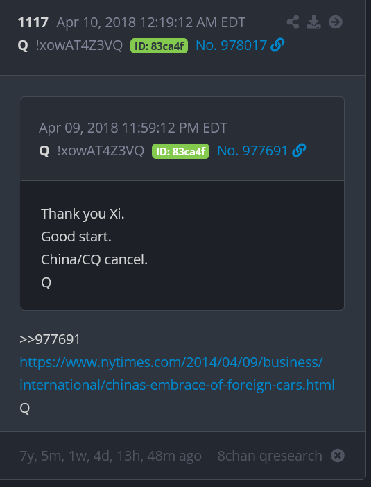The height and width of the screenshot is (487, 371).
Task: Click tripcode !xowAT4Z3VQ in the quoted post
Action: pos(101,151)
